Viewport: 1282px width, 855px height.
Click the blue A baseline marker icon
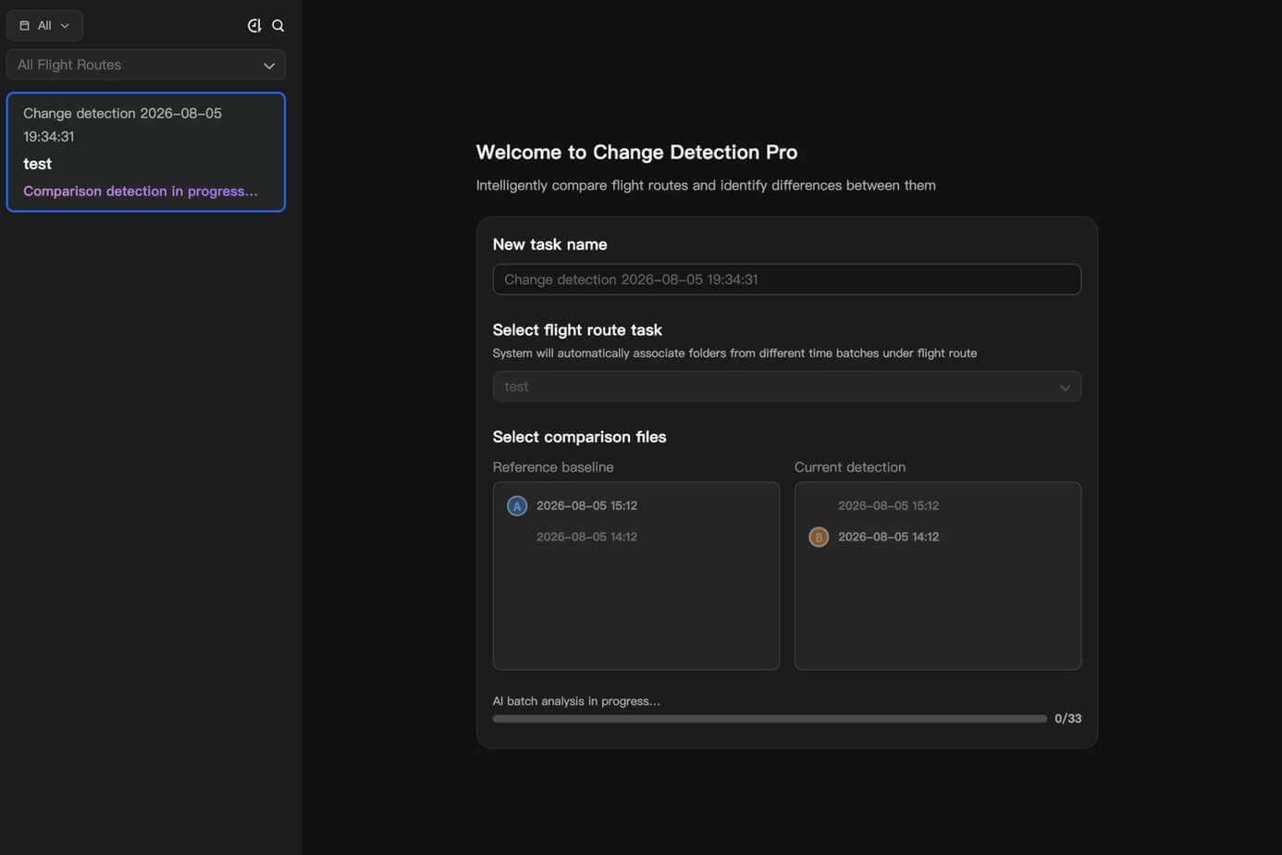[x=517, y=506]
